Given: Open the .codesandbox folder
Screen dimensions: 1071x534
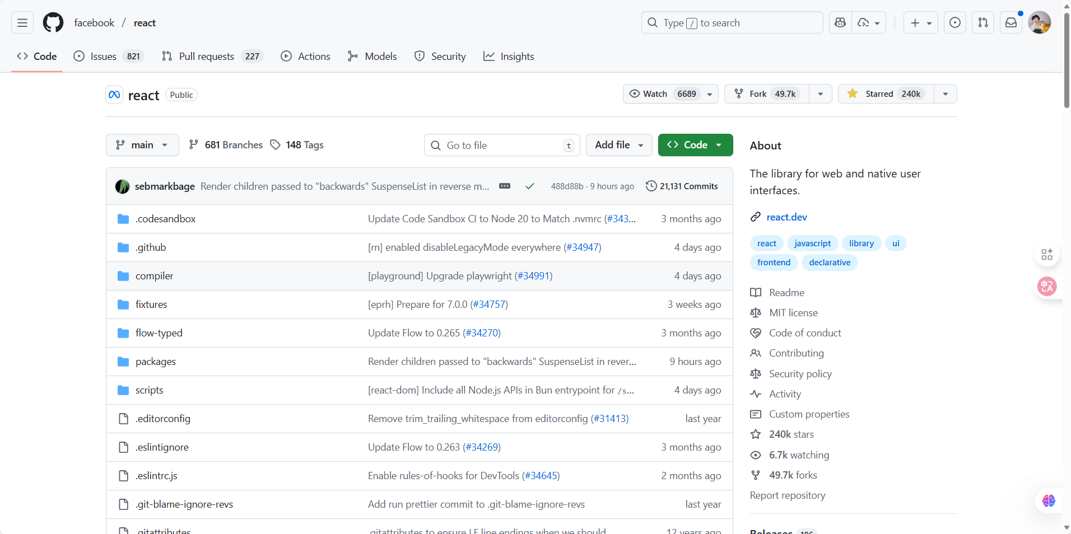Looking at the screenshot, I should (x=165, y=219).
